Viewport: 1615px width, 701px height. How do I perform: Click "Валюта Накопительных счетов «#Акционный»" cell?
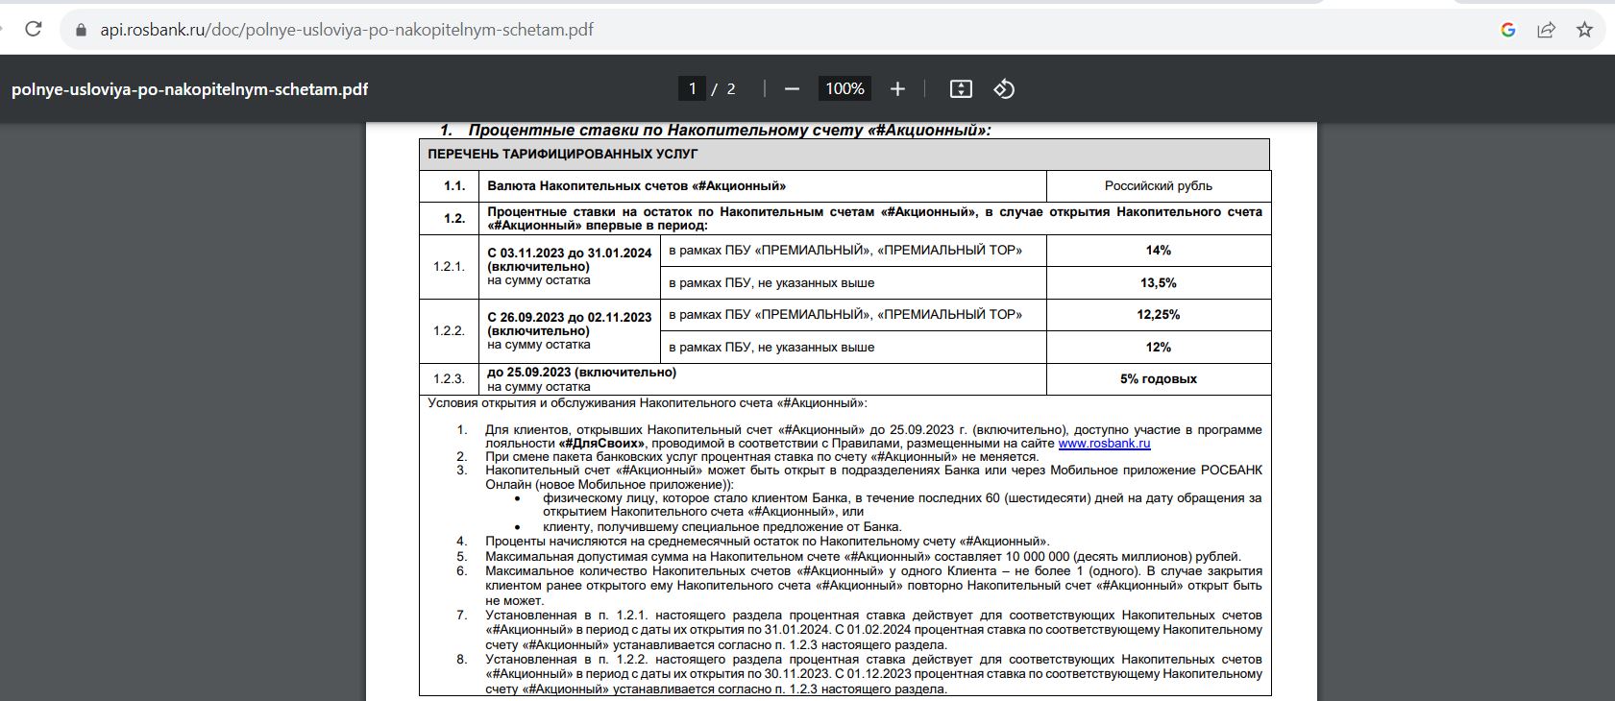(763, 186)
